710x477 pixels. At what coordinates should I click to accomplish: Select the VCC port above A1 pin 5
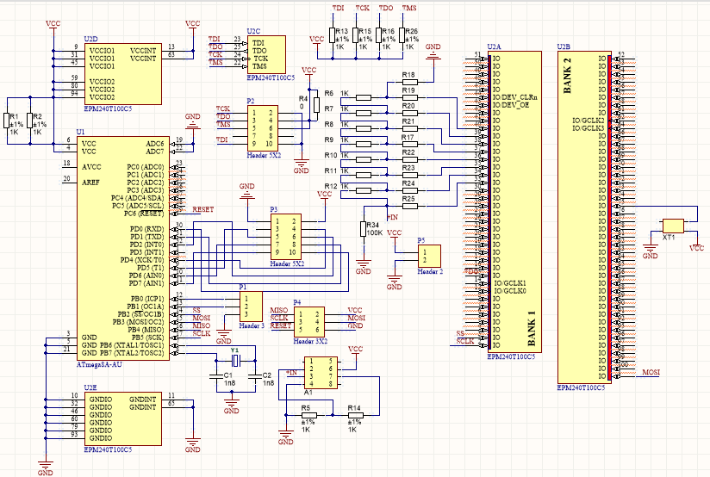tap(356, 350)
